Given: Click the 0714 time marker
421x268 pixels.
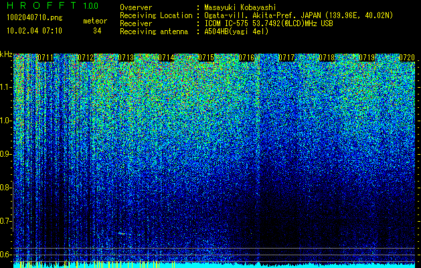Looking at the screenshot, I should tap(166, 58).
